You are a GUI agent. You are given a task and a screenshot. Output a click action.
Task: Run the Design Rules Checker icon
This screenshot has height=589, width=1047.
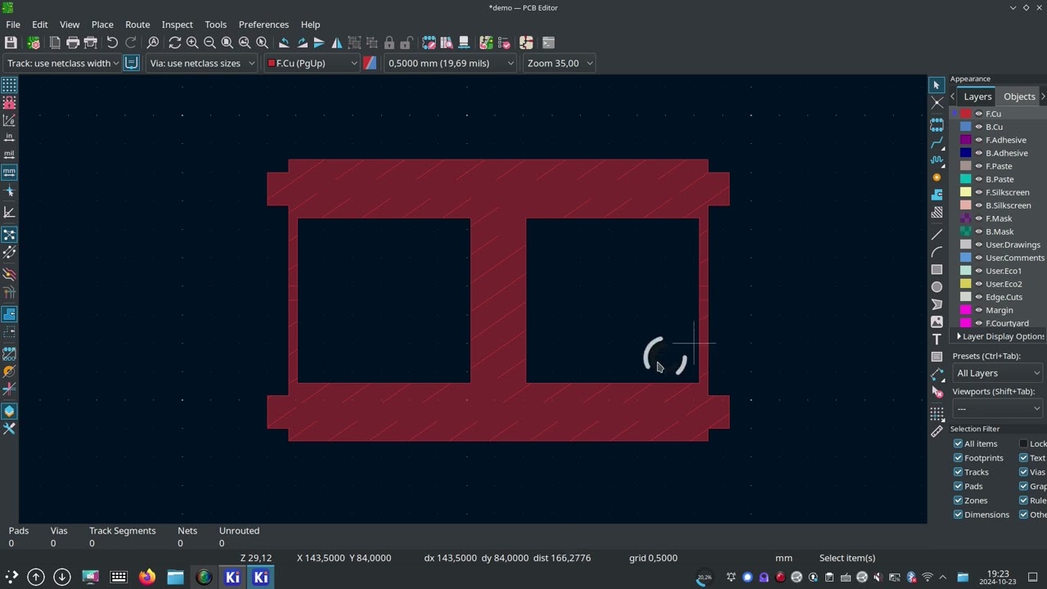pyautogui.click(x=505, y=43)
